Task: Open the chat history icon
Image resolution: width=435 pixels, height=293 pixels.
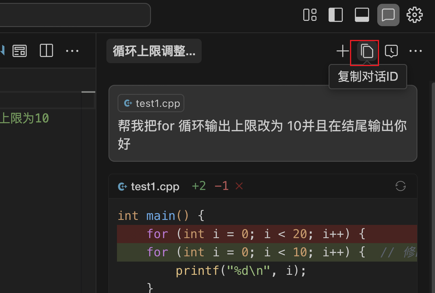Action: (391, 51)
